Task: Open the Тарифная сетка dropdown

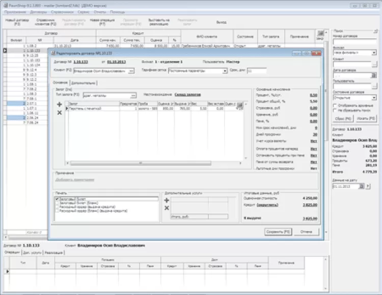Action: tap(225, 71)
